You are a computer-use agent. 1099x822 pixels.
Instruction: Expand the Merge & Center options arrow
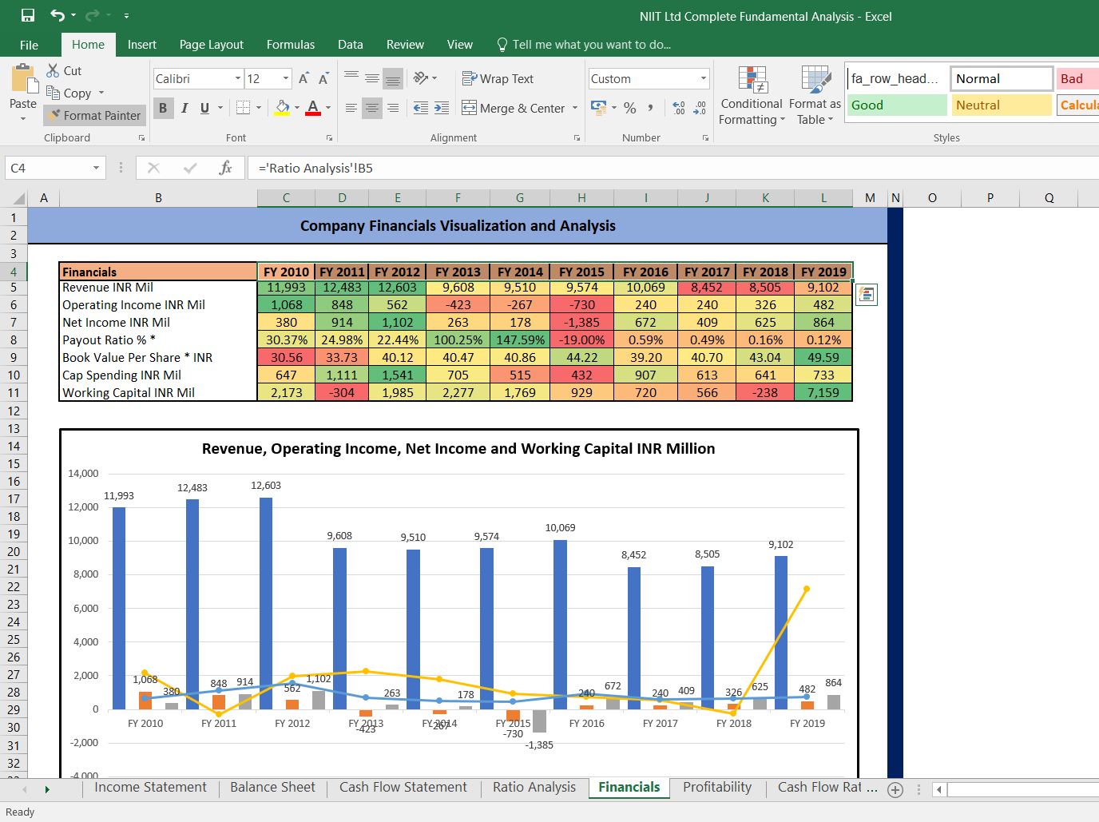[575, 108]
